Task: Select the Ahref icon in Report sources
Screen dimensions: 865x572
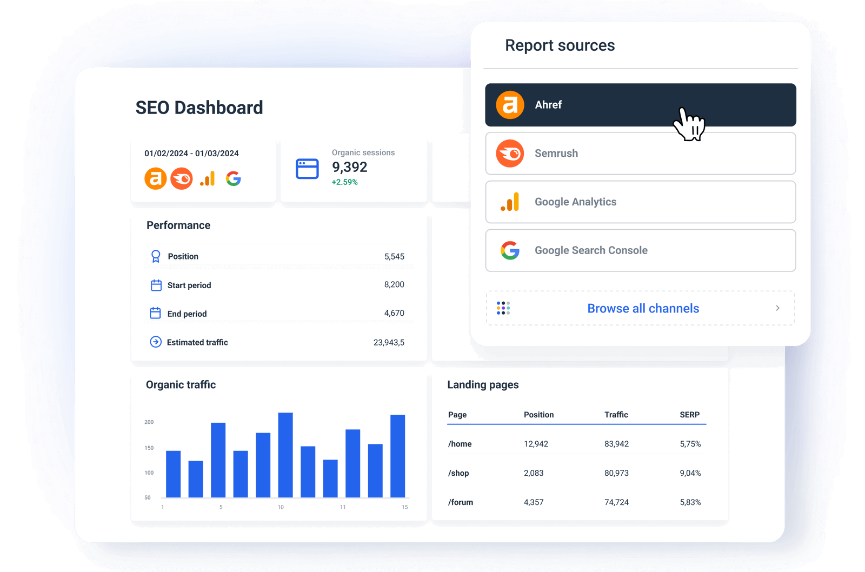Action: tap(510, 104)
